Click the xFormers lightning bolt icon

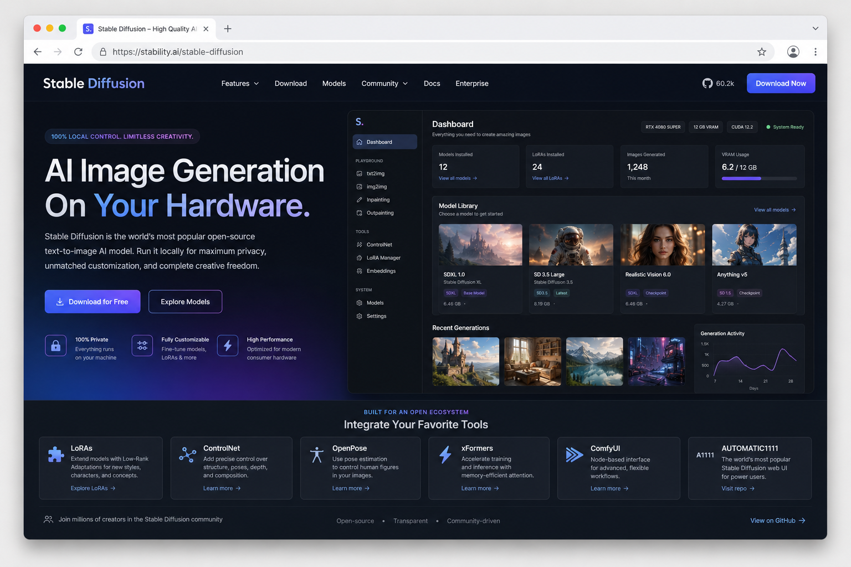click(x=445, y=455)
